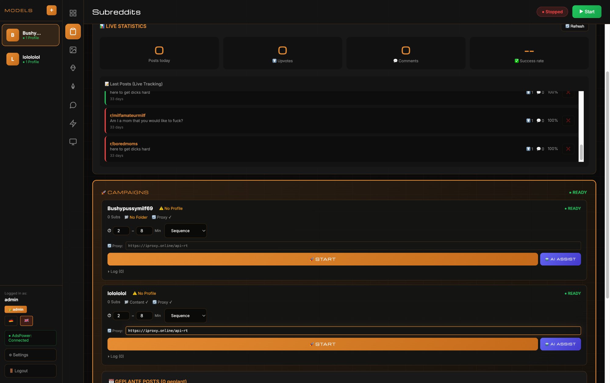Click the green Start button
The height and width of the screenshot is (383, 610).
tap(587, 12)
